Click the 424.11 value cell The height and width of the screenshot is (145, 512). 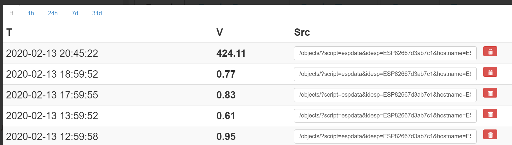[x=231, y=53]
